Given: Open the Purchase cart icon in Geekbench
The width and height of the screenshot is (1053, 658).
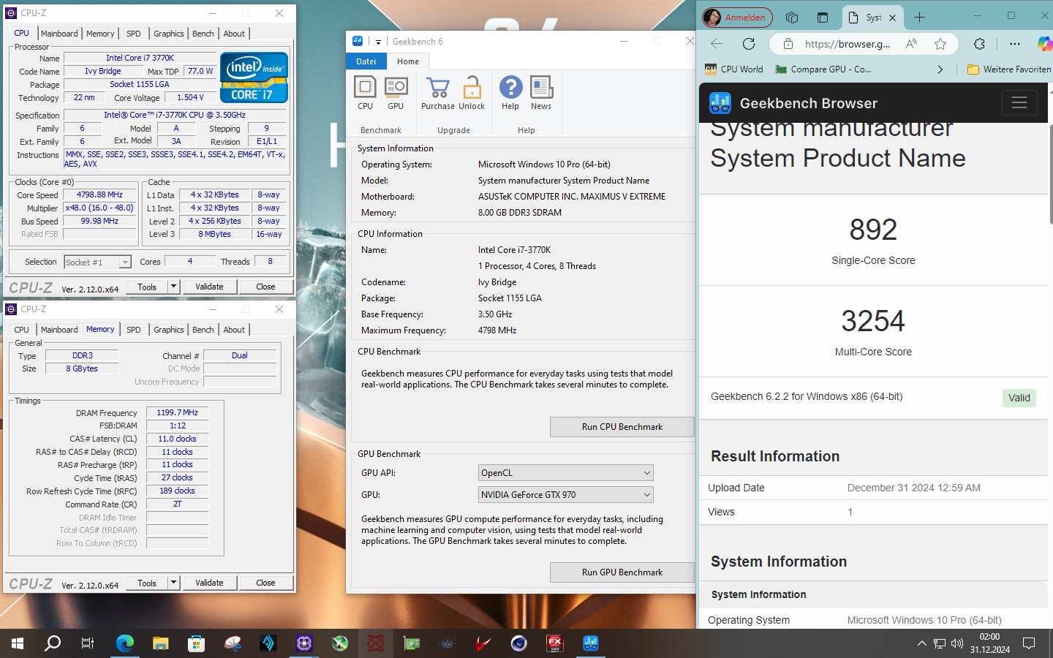Looking at the screenshot, I should [x=438, y=88].
